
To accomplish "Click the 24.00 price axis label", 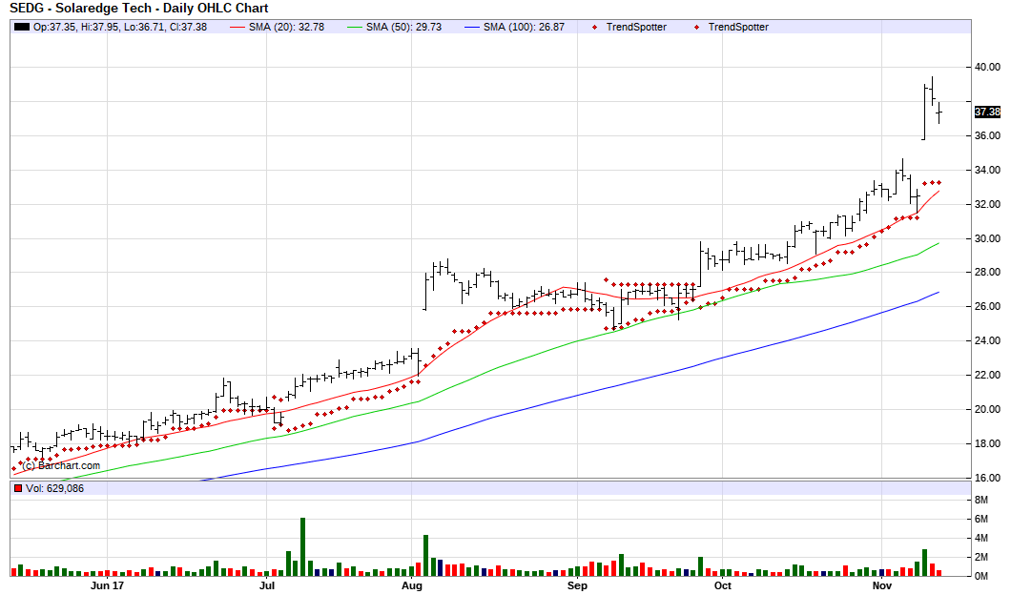I will (x=987, y=340).
